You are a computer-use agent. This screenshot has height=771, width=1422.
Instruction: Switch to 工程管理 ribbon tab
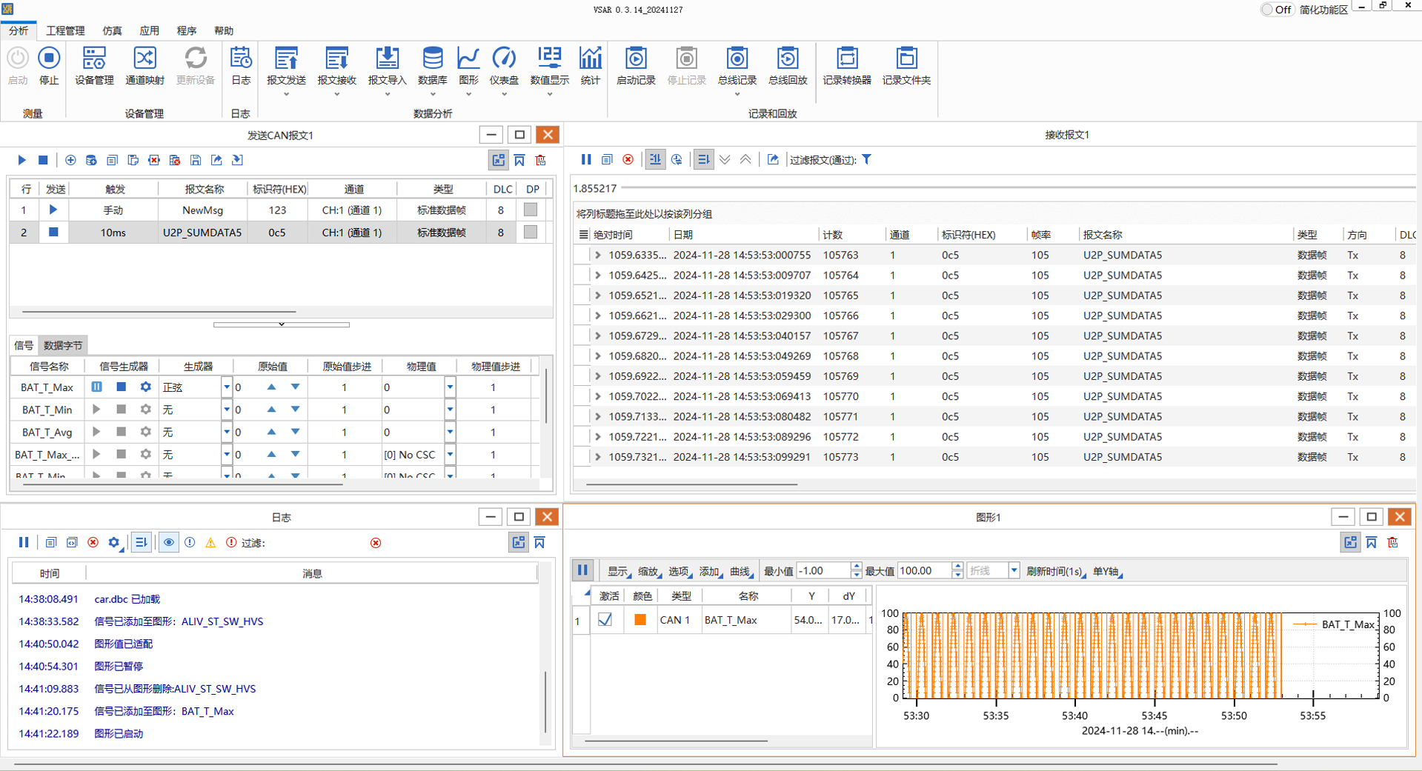point(65,30)
